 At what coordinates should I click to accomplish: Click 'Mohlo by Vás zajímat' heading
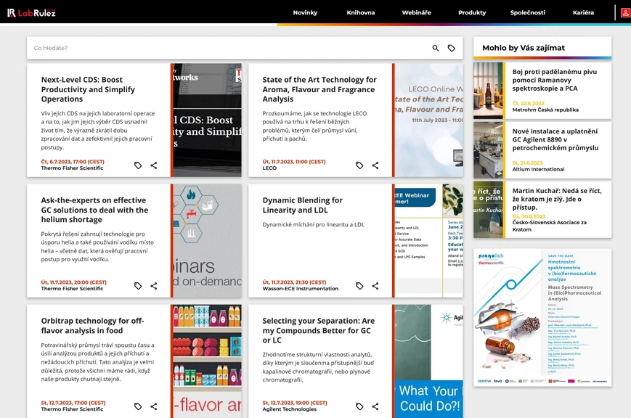[524, 48]
